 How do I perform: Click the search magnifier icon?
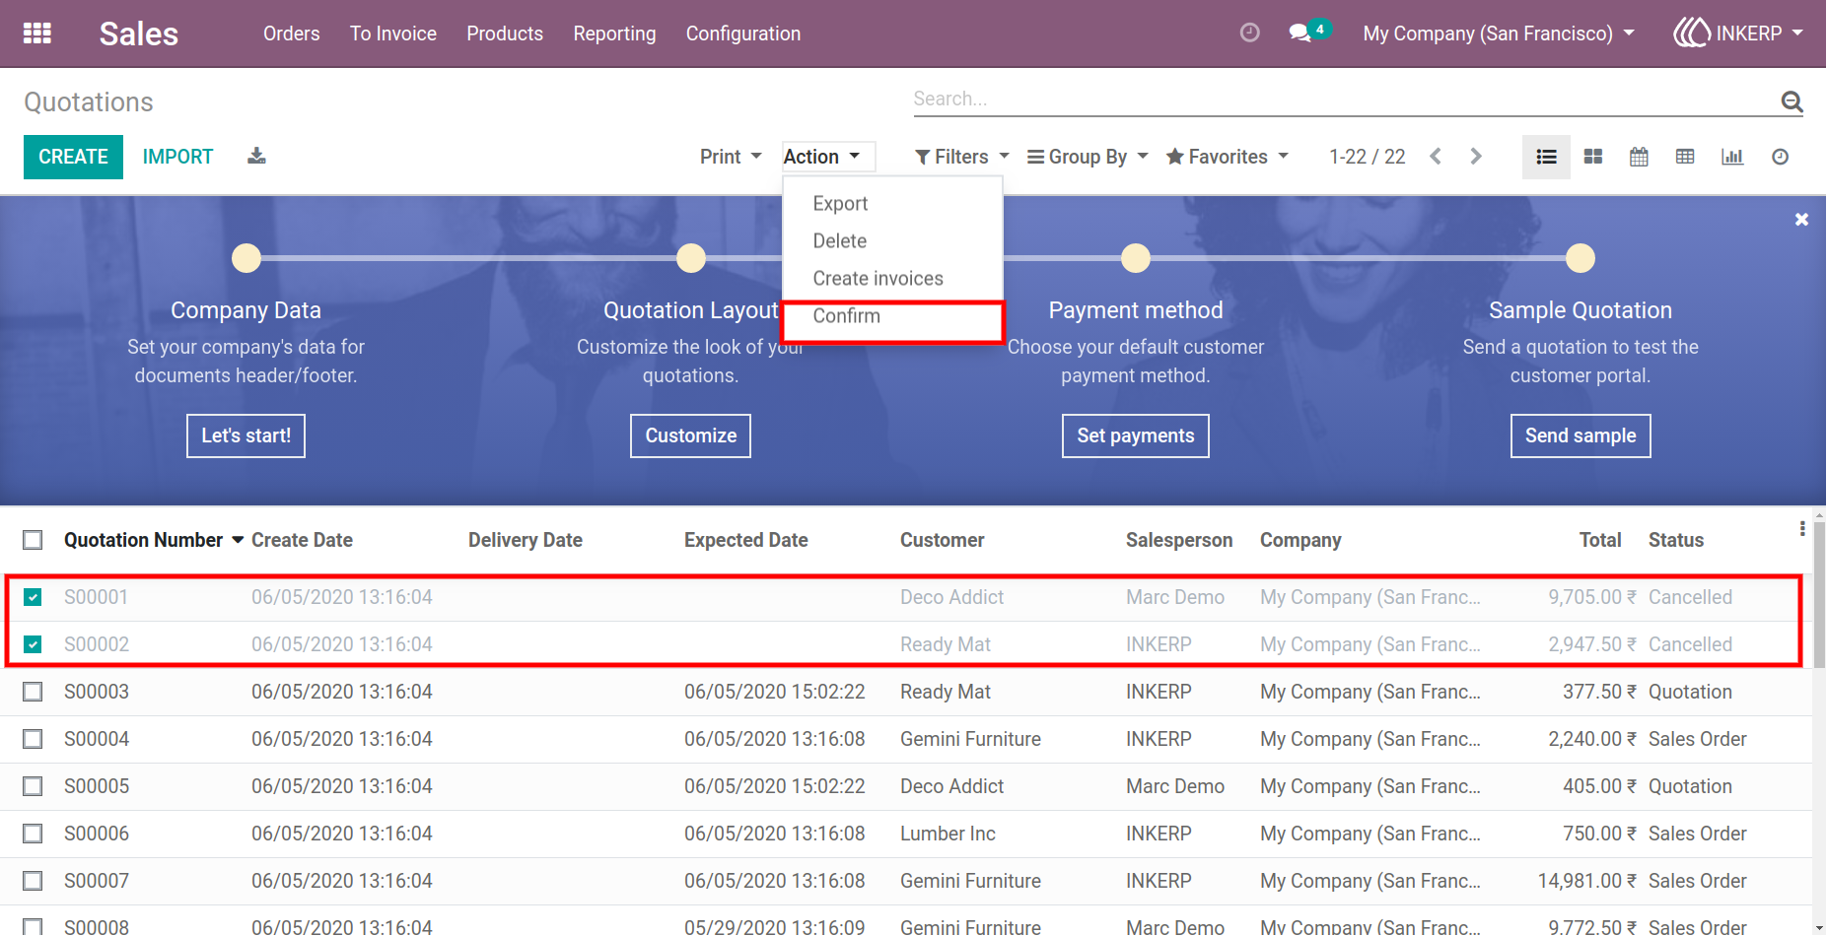point(1792,100)
